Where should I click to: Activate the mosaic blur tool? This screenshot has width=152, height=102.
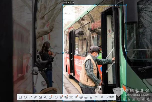40,97
